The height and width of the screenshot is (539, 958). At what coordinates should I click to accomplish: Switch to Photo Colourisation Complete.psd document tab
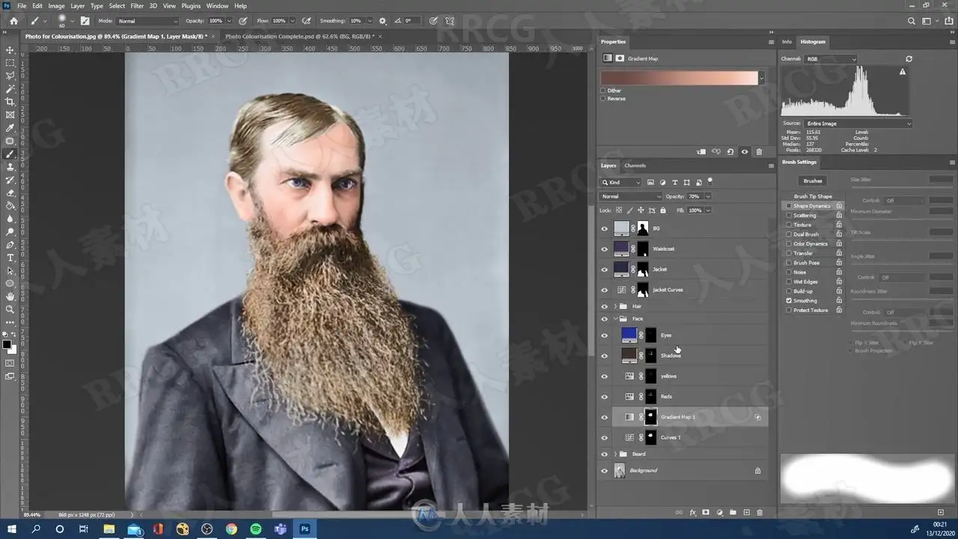(299, 36)
